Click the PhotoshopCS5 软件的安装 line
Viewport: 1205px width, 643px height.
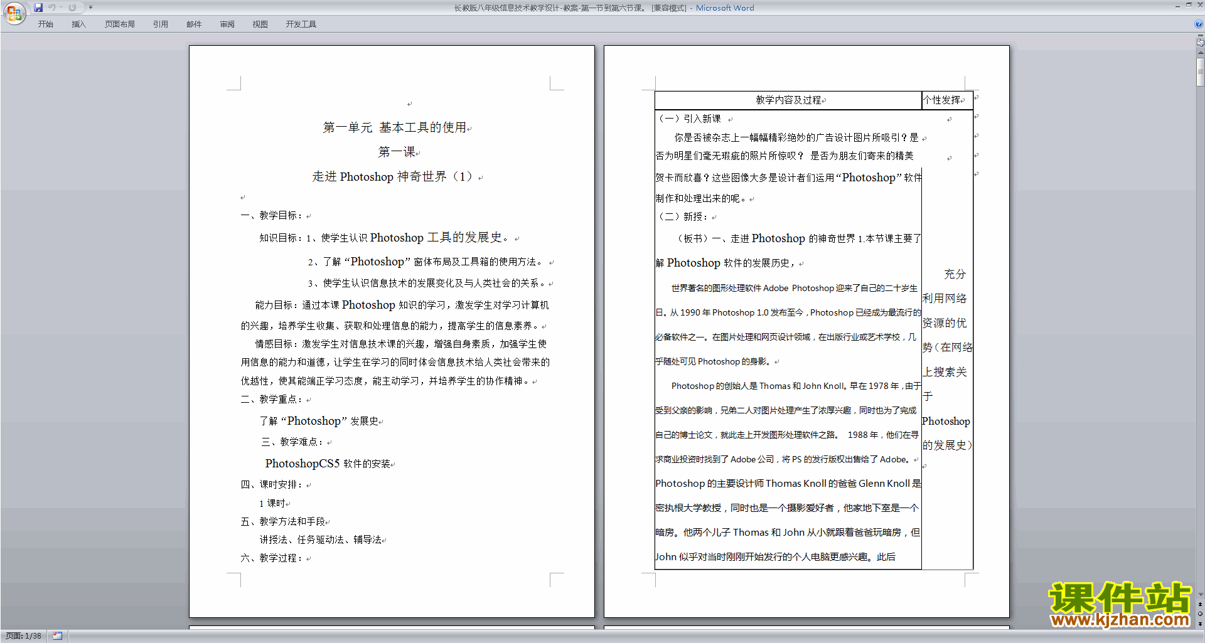coord(328,464)
